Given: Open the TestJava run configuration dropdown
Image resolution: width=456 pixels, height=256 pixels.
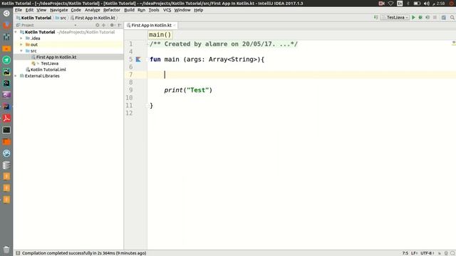Looking at the screenshot, I should pyautogui.click(x=395, y=17).
